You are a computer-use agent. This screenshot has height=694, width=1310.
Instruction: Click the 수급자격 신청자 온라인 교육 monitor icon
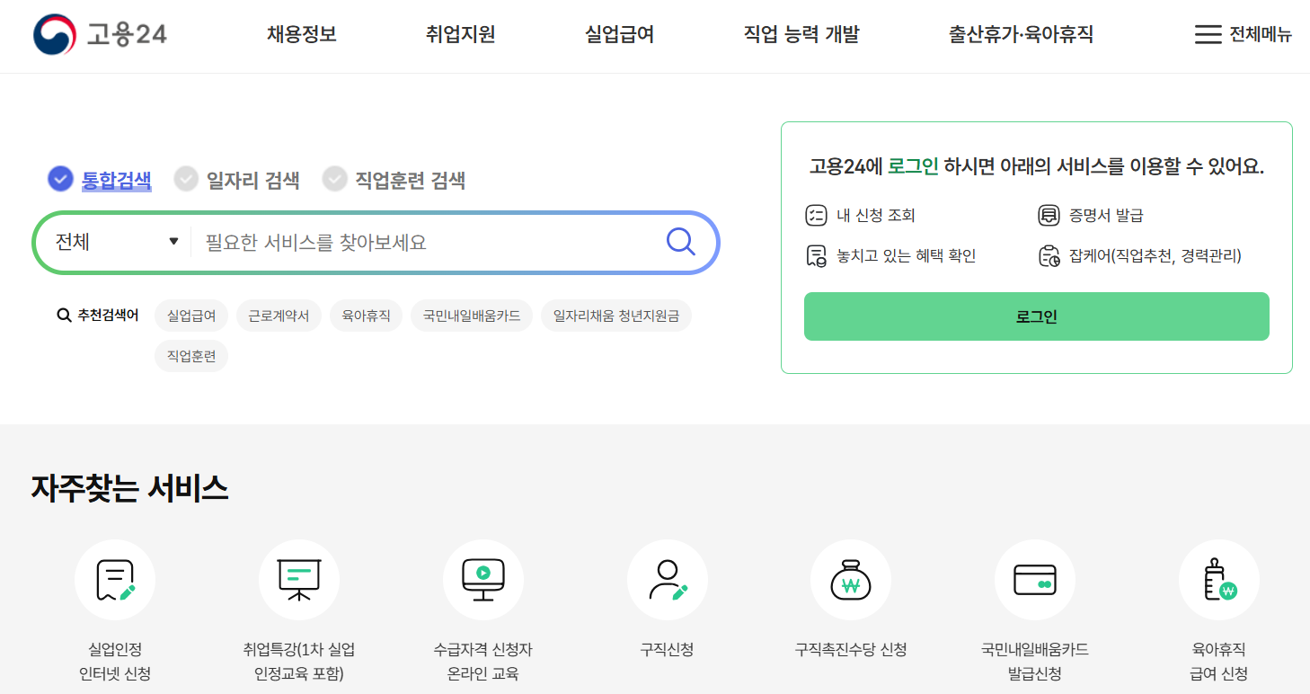(482, 579)
